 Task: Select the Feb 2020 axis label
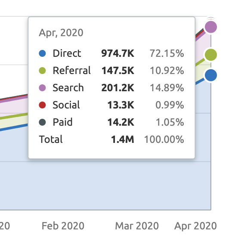tap(63, 226)
